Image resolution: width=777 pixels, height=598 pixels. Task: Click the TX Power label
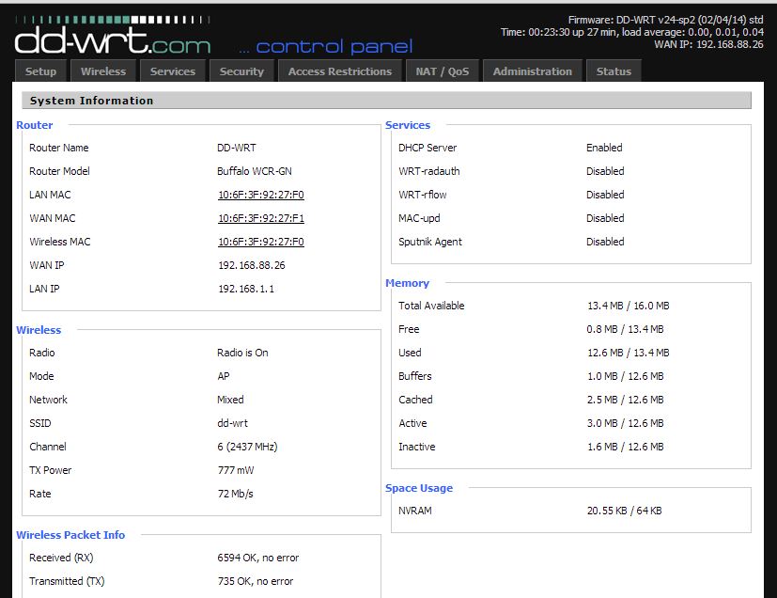tap(50, 470)
